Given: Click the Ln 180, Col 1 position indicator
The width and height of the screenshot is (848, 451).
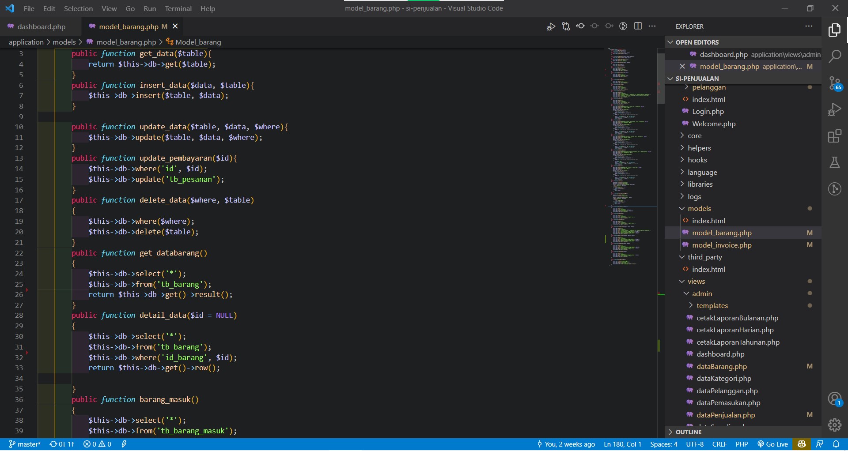Looking at the screenshot, I should [x=622, y=444].
